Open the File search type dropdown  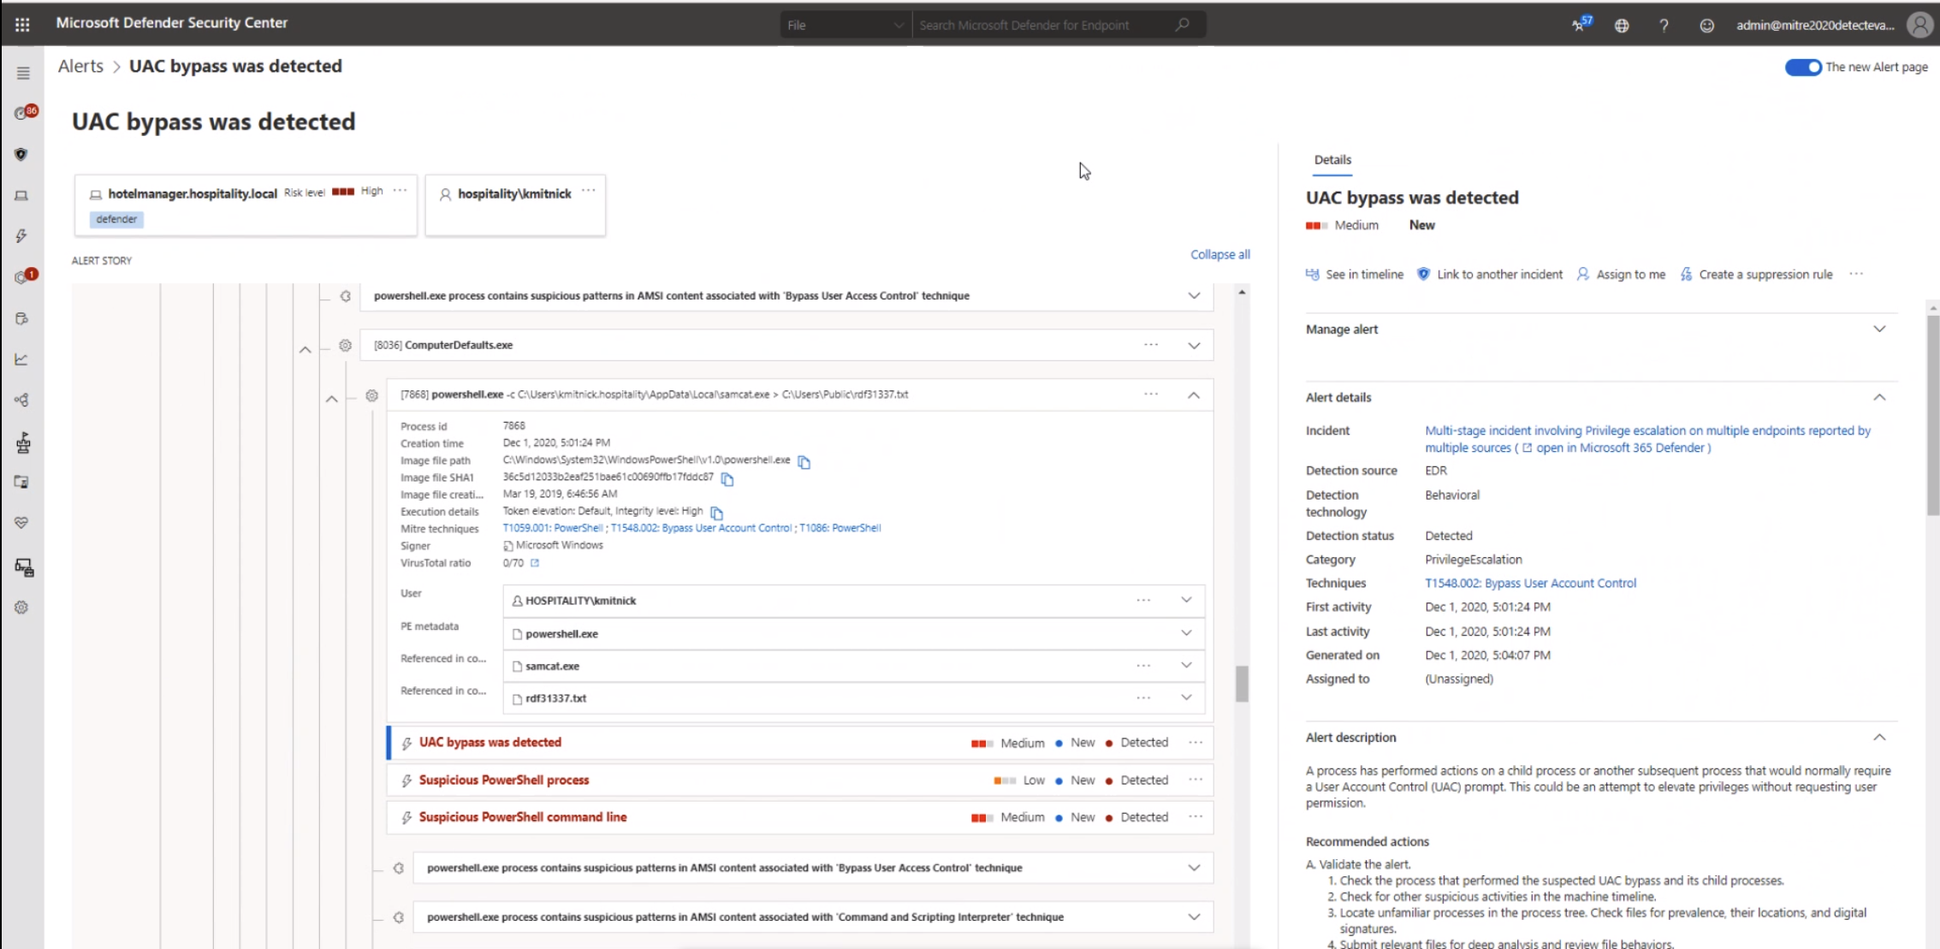845,25
